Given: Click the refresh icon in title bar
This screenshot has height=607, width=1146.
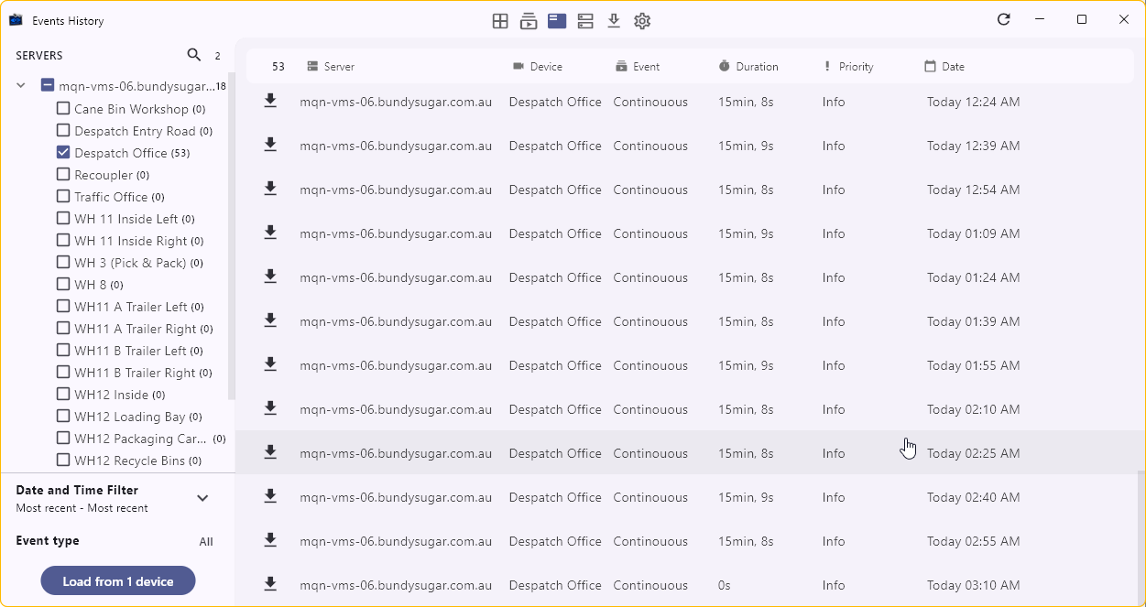Looking at the screenshot, I should point(1004,19).
